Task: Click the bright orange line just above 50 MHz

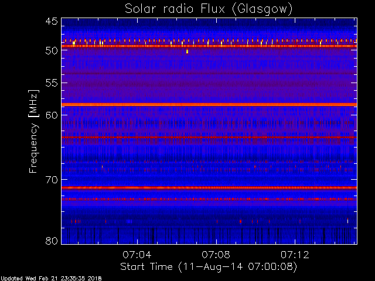Action: click(209, 46)
